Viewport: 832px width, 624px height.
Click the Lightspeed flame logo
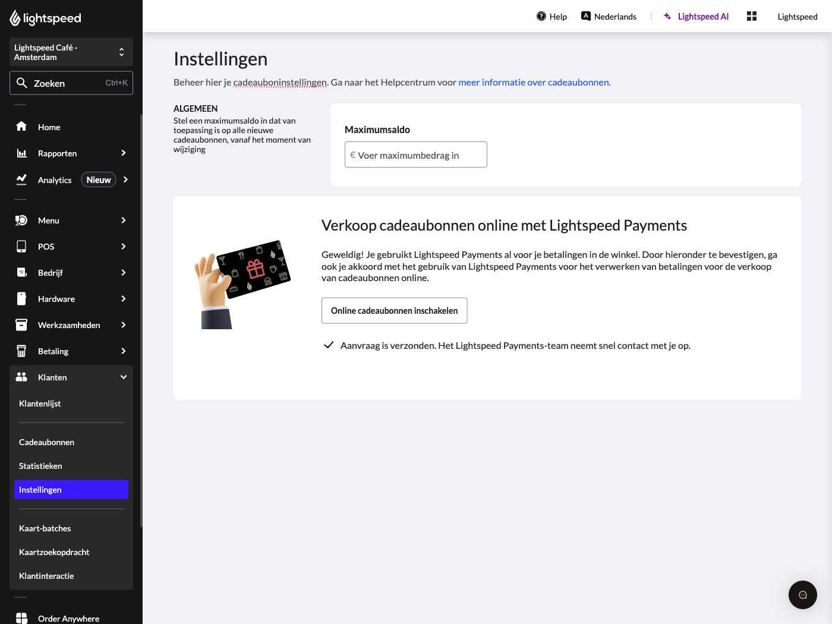15,18
